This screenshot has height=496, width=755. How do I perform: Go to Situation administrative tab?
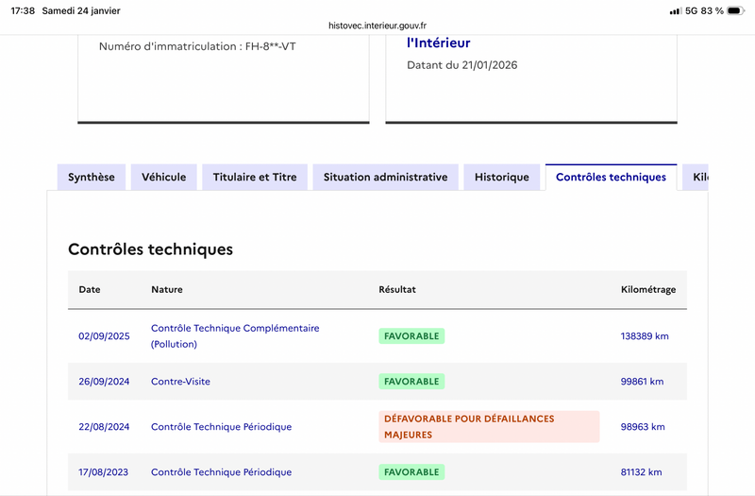coord(385,178)
